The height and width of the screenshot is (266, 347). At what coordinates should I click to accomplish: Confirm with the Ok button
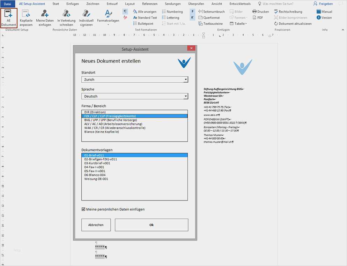point(152,225)
